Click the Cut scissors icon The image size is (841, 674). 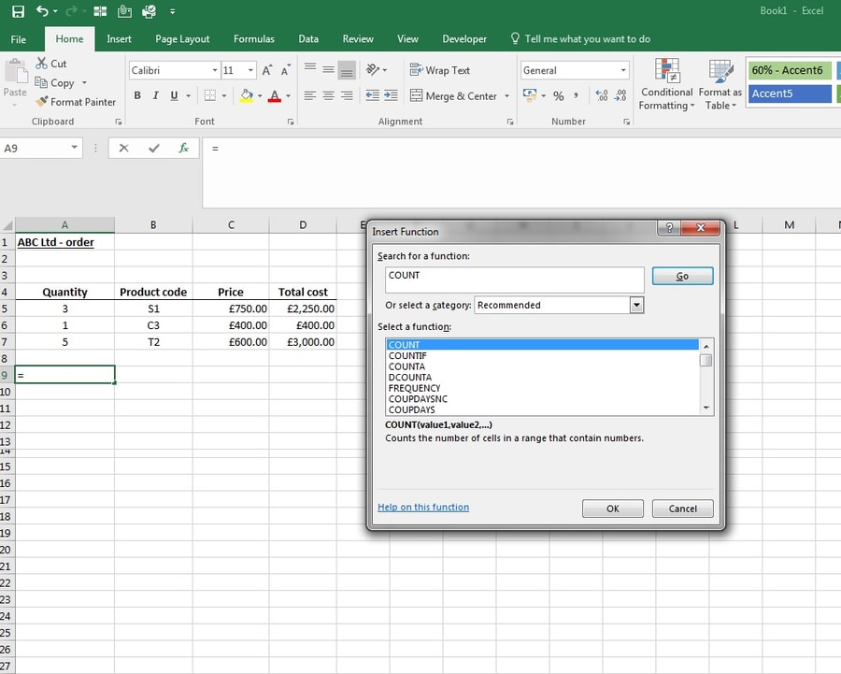point(41,64)
